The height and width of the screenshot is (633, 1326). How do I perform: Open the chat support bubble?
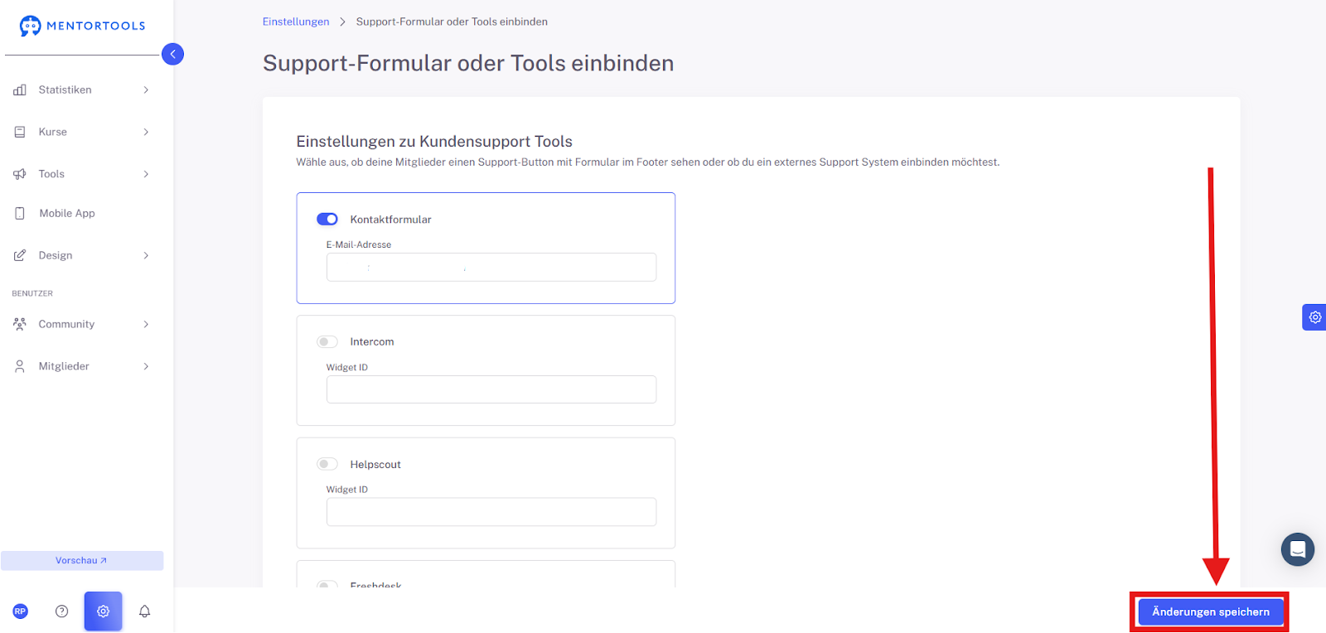point(1298,549)
